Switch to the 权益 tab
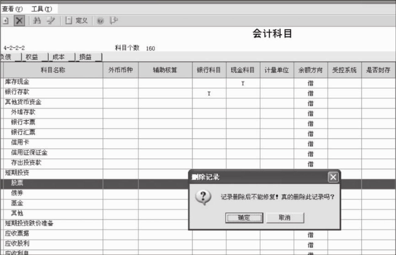 tap(35, 57)
